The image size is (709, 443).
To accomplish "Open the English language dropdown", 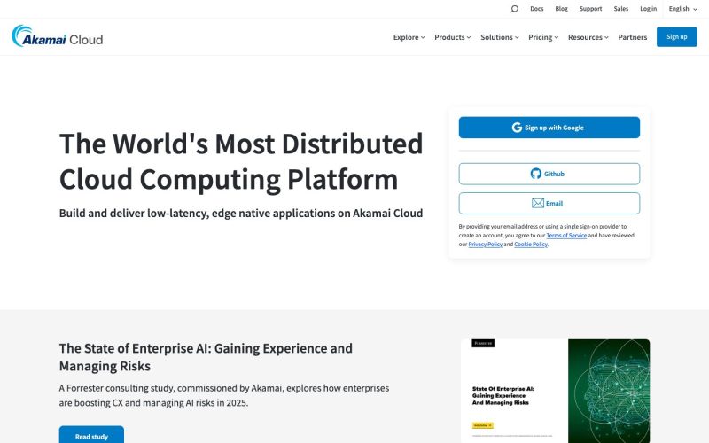I will click(x=682, y=9).
